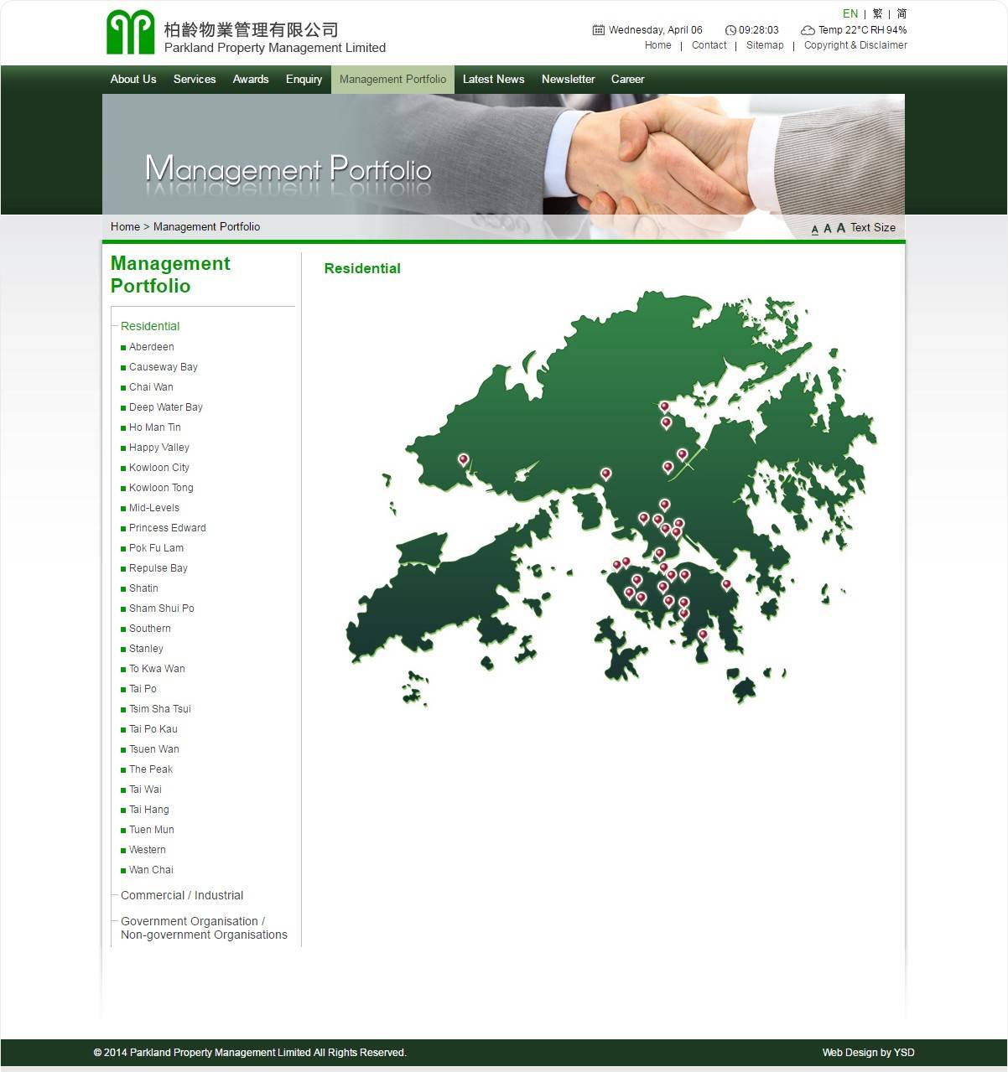Click the southernmost map pin near Stanley
1008x1072 pixels.
pyautogui.click(x=703, y=634)
